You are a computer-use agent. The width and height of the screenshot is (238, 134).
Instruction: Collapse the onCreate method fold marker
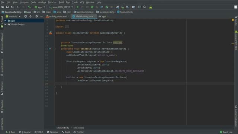(55, 49)
